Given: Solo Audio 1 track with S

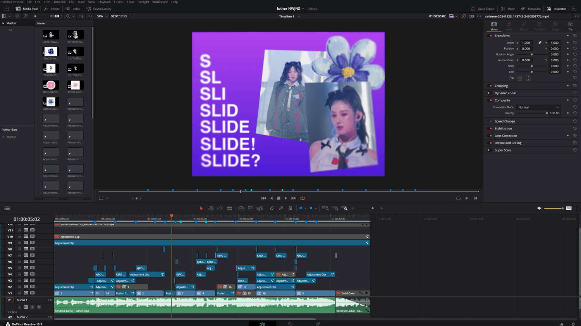Looking at the screenshot, I should coord(33,307).
